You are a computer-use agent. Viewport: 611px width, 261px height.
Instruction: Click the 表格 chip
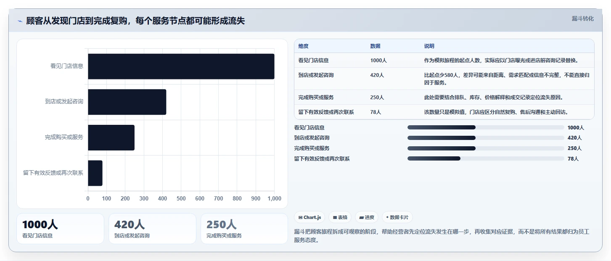pos(340,217)
